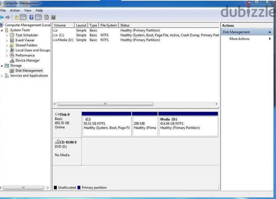Click the Shared Folders icon in tree
Image resolution: width=276 pixels, height=199 pixels.
click(12, 45)
